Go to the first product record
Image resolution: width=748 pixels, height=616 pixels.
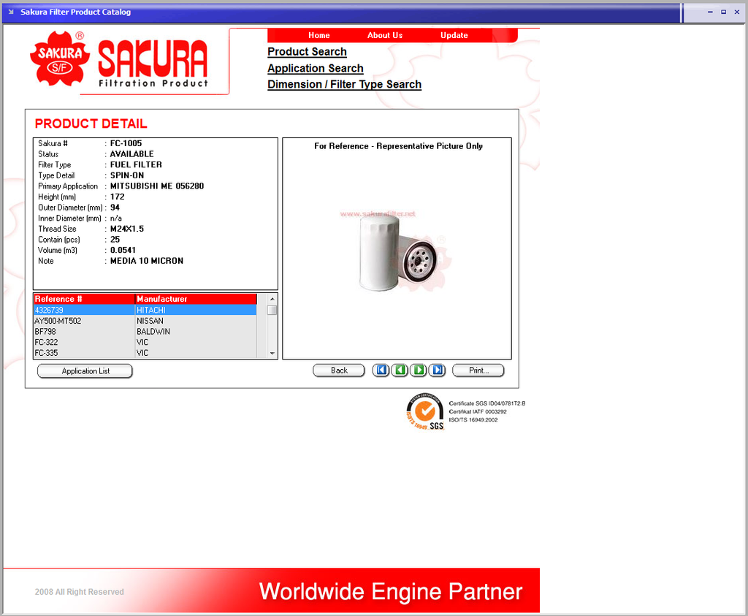[x=381, y=370]
